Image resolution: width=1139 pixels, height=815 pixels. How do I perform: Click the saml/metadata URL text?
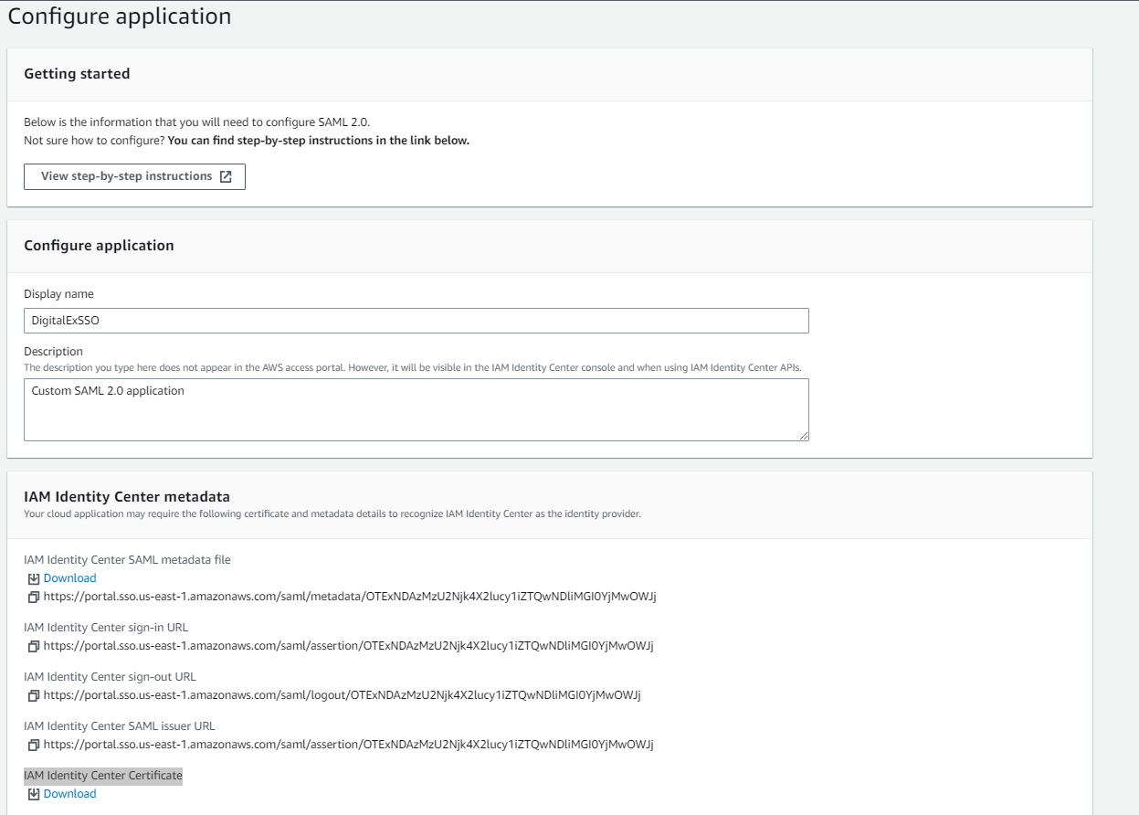click(350, 597)
